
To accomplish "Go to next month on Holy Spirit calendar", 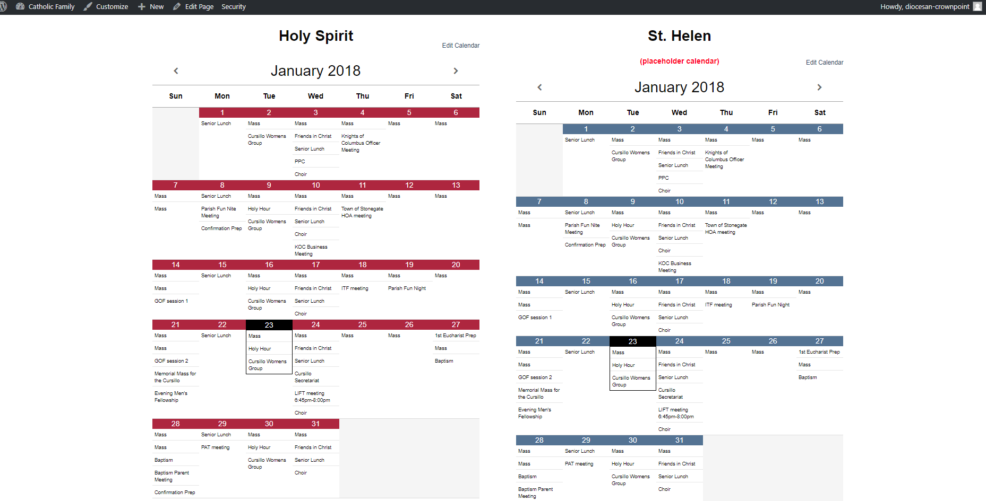I will 456,71.
